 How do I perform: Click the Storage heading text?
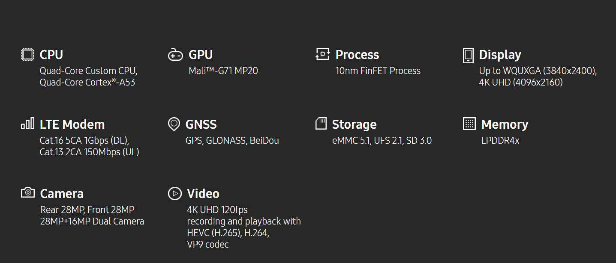point(355,125)
